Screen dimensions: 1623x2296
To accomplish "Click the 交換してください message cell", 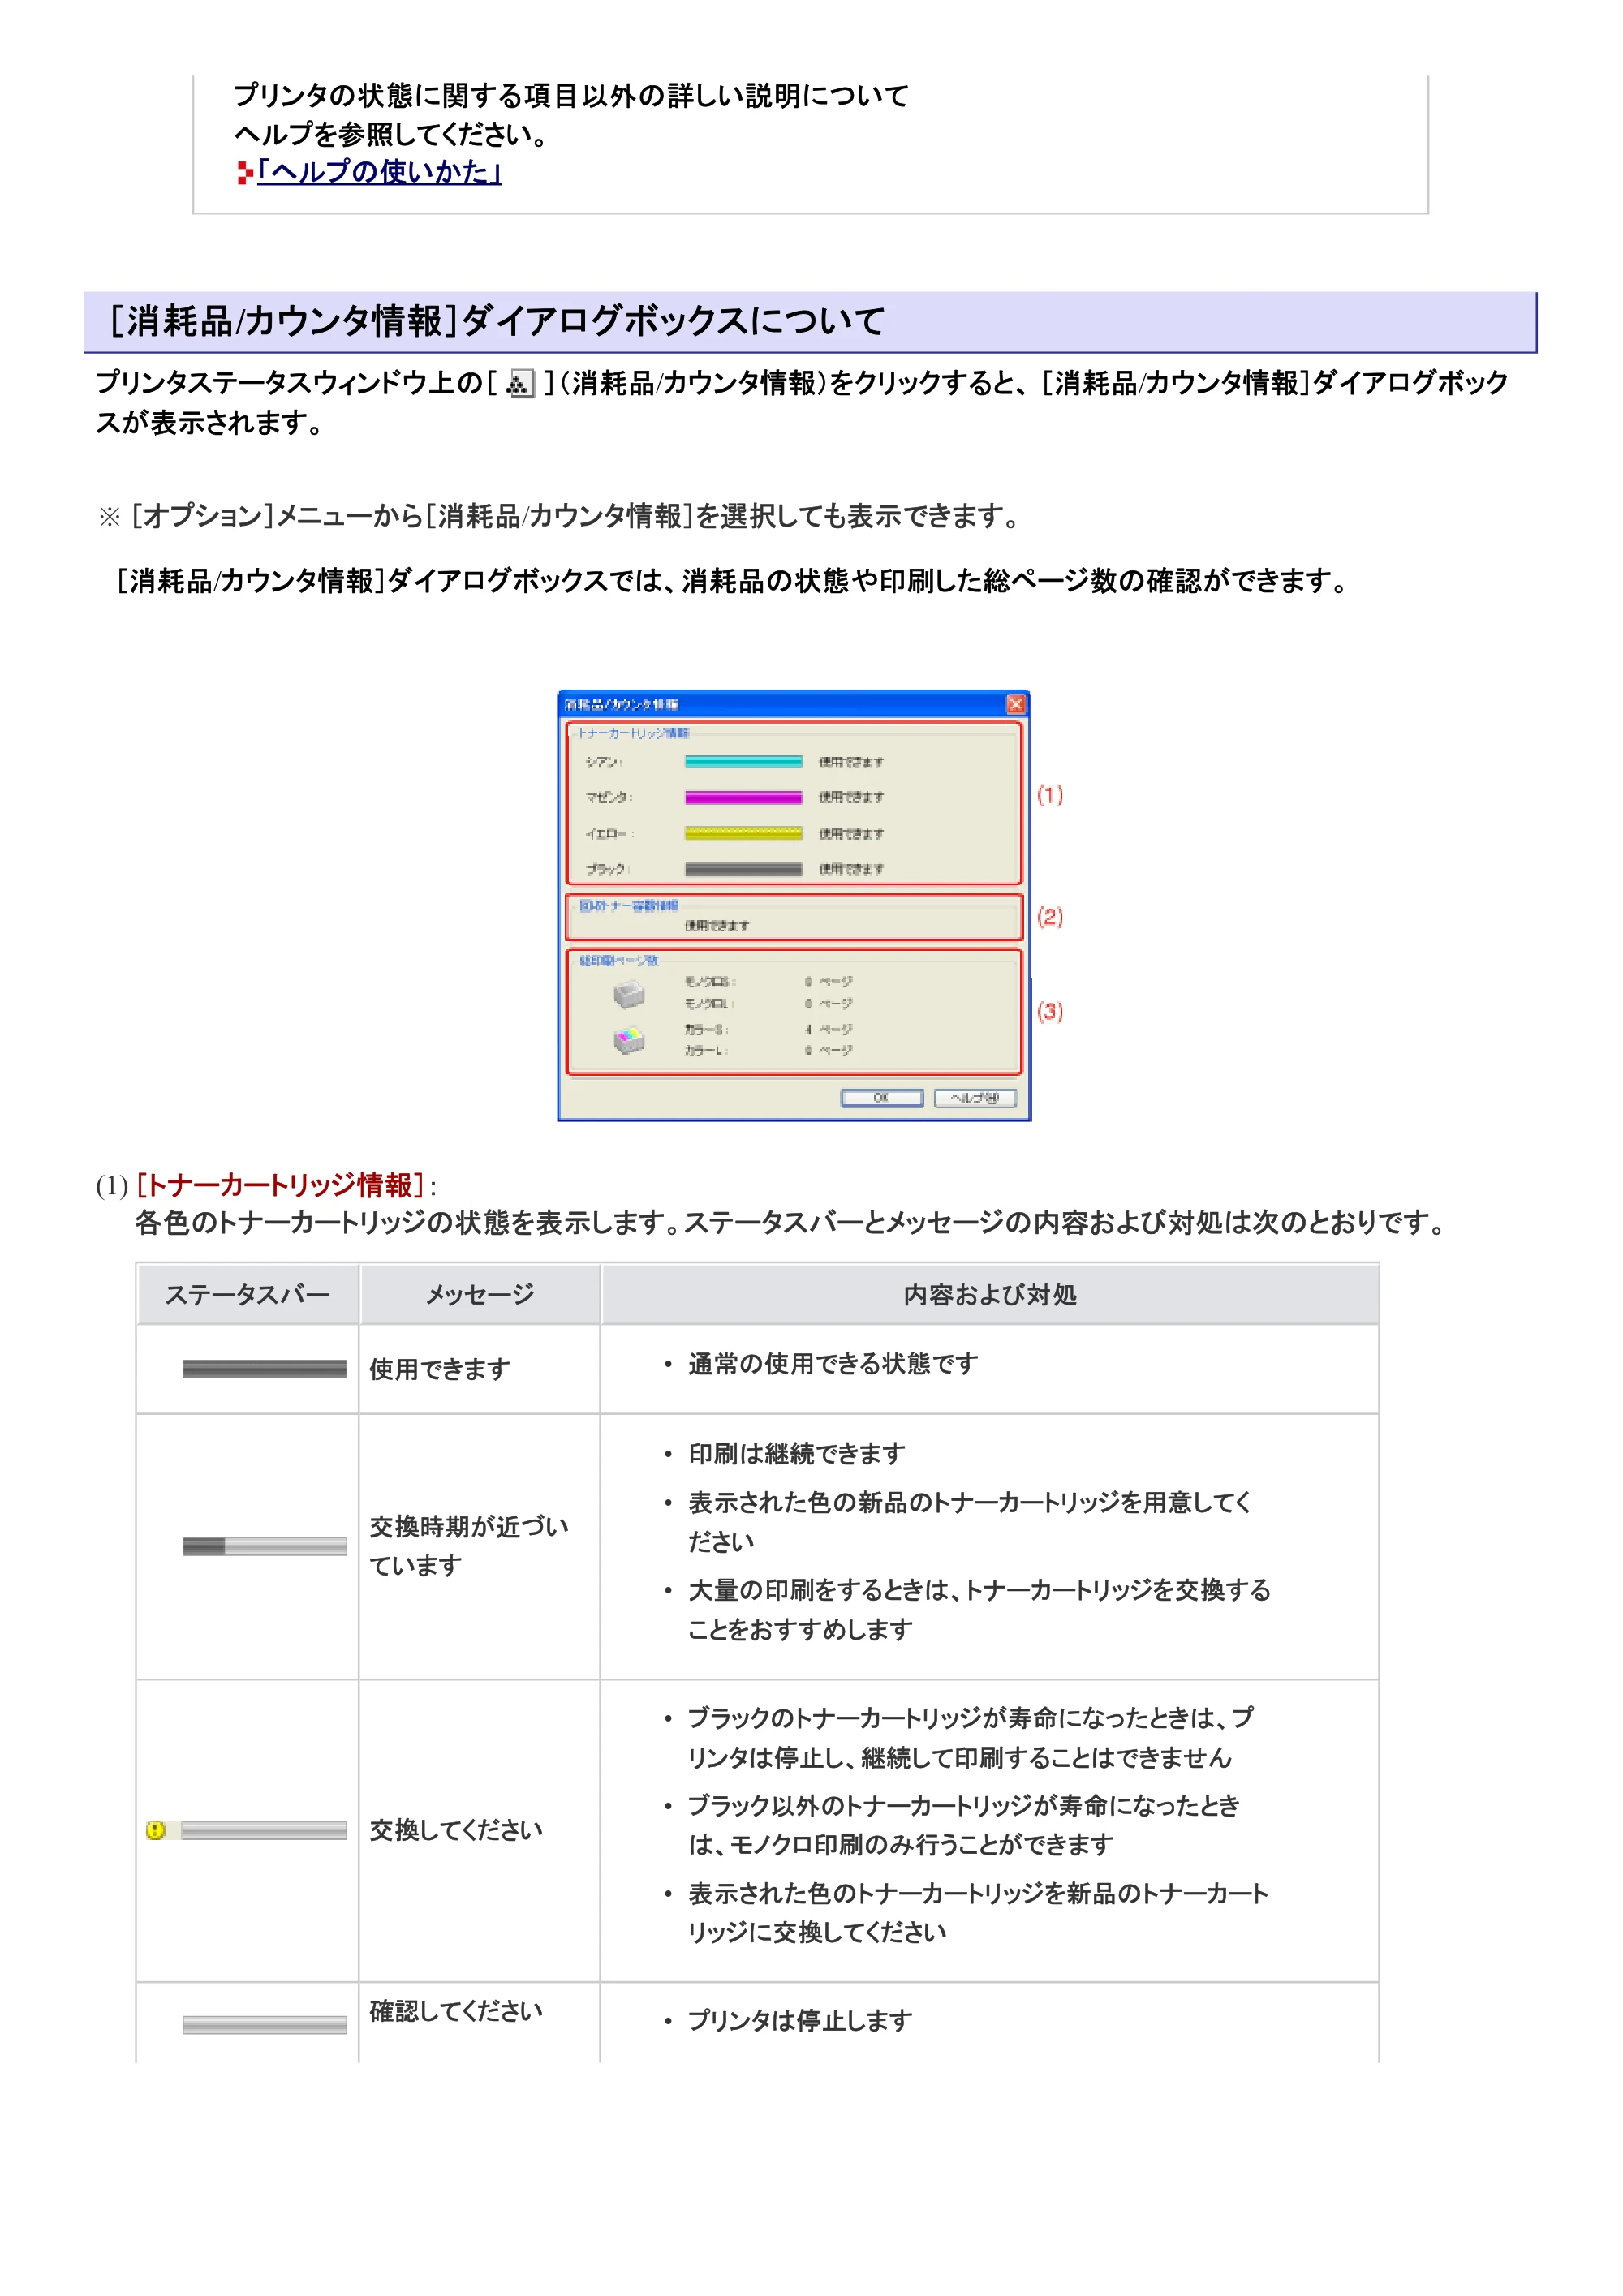I will tap(480, 1830).
